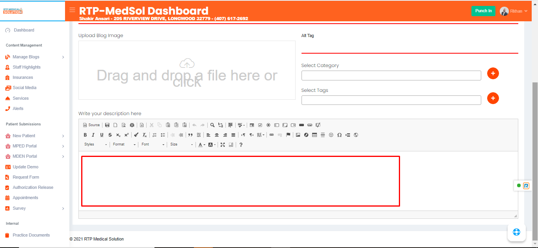Expand the New Patient sidebar menu

(x=35, y=136)
